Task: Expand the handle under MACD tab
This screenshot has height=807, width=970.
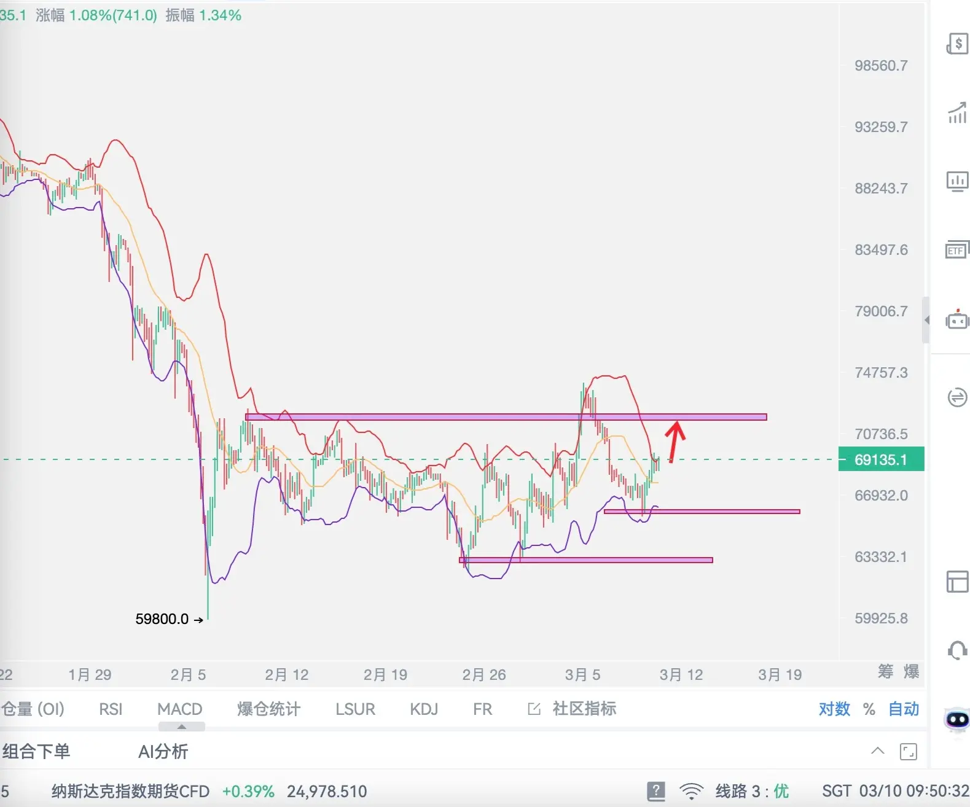Action: (181, 727)
